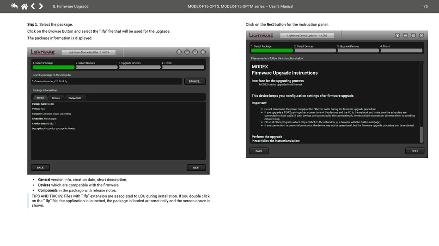Open help icon in right updater window
Viewport: 439px width, 246px height.
(x=397, y=35)
